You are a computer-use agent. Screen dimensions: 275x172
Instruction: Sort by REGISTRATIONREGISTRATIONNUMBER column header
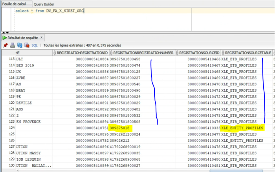point(142,53)
